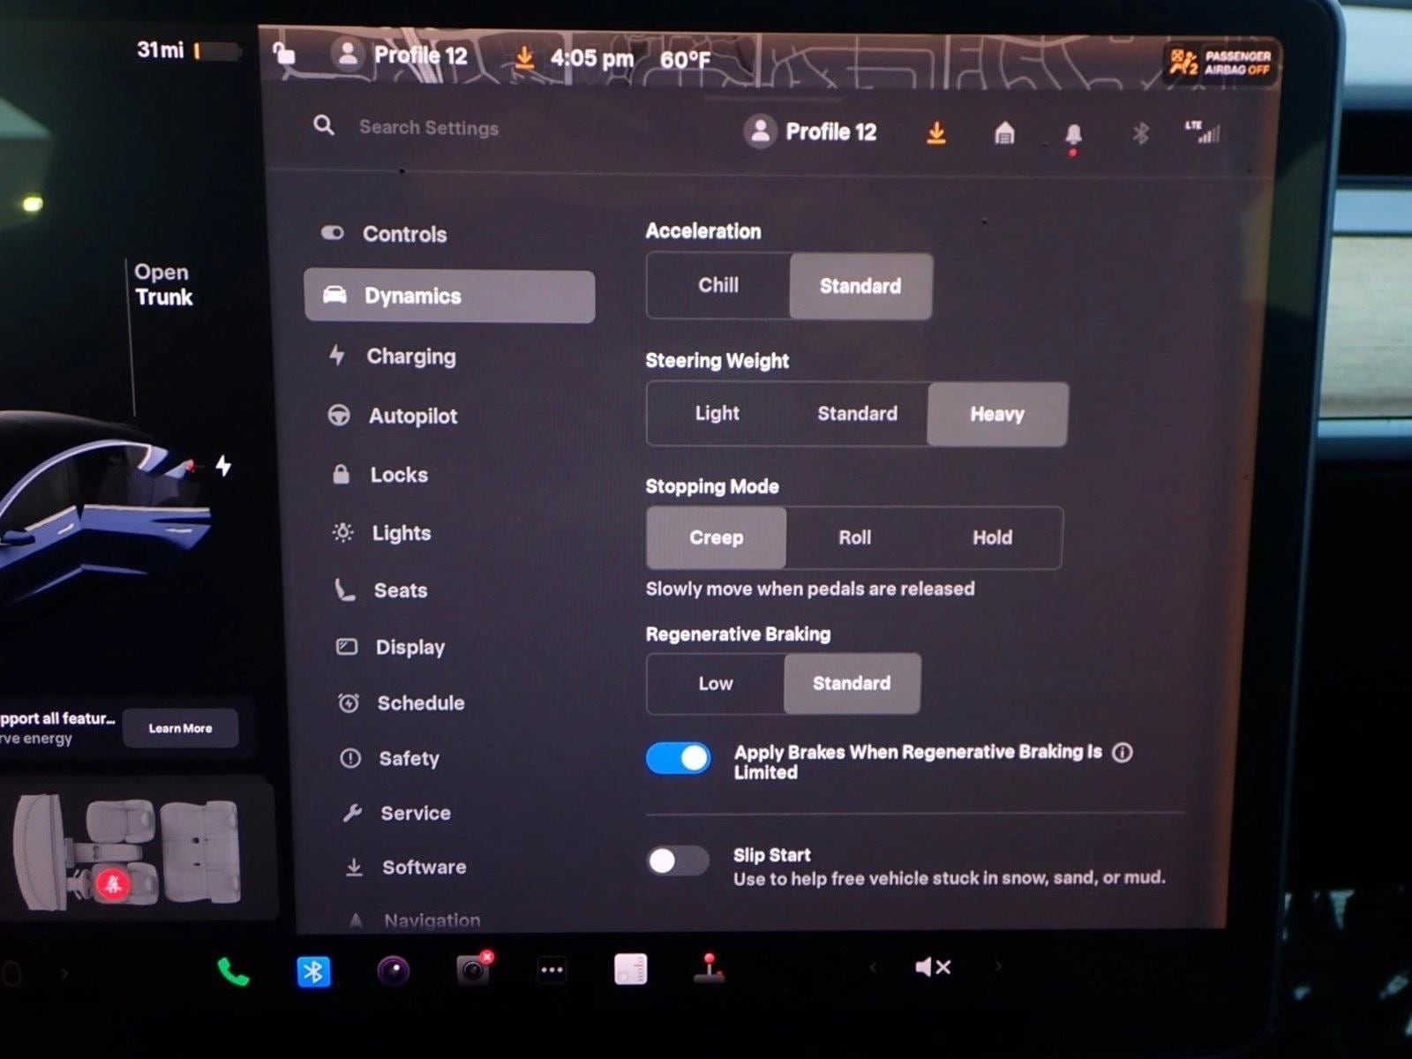Click the regenerative braking info icon
The image size is (1412, 1059).
coord(1123,753)
